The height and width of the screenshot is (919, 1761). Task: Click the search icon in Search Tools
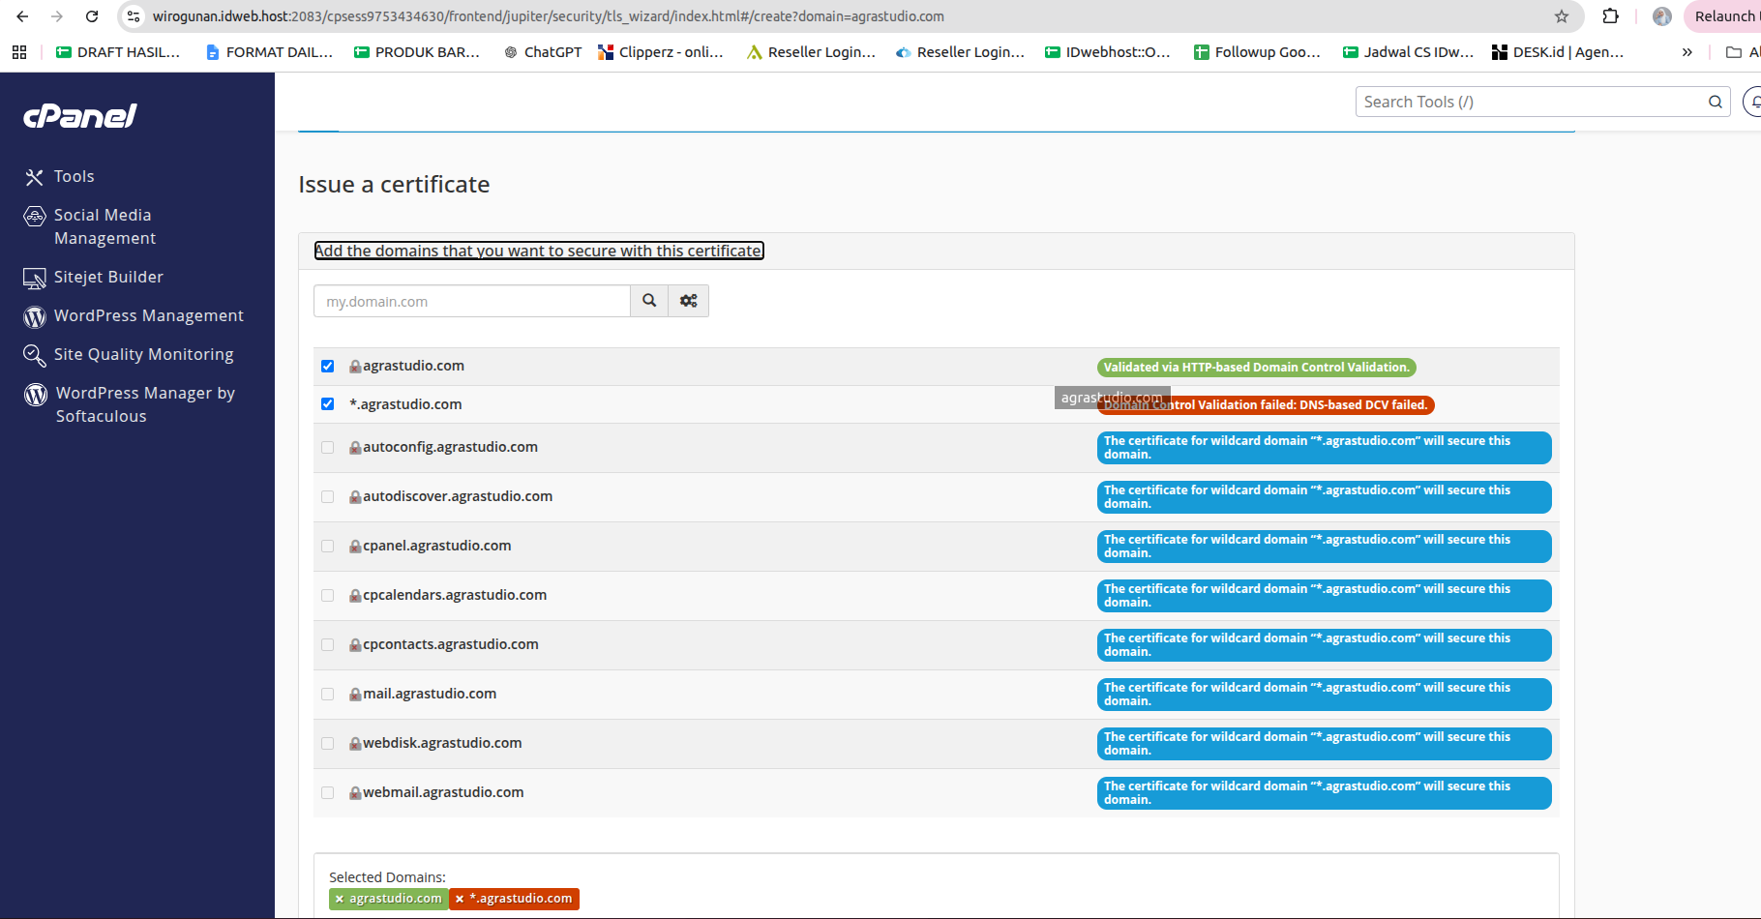click(x=1716, y=102)
